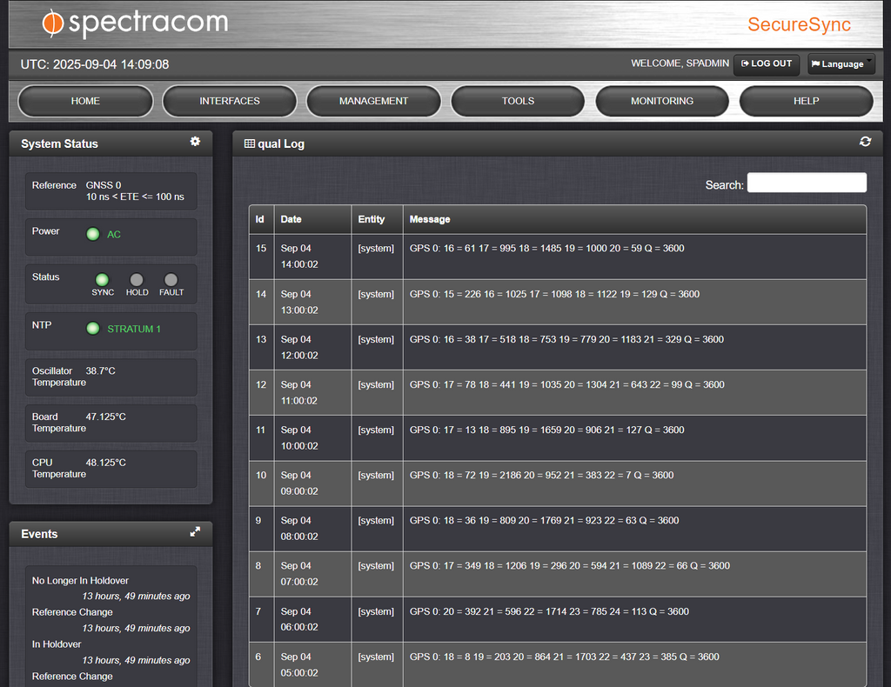The image size is (891, 687).
Task: Click the FAULT status indicator
Action: pos(171,279)
